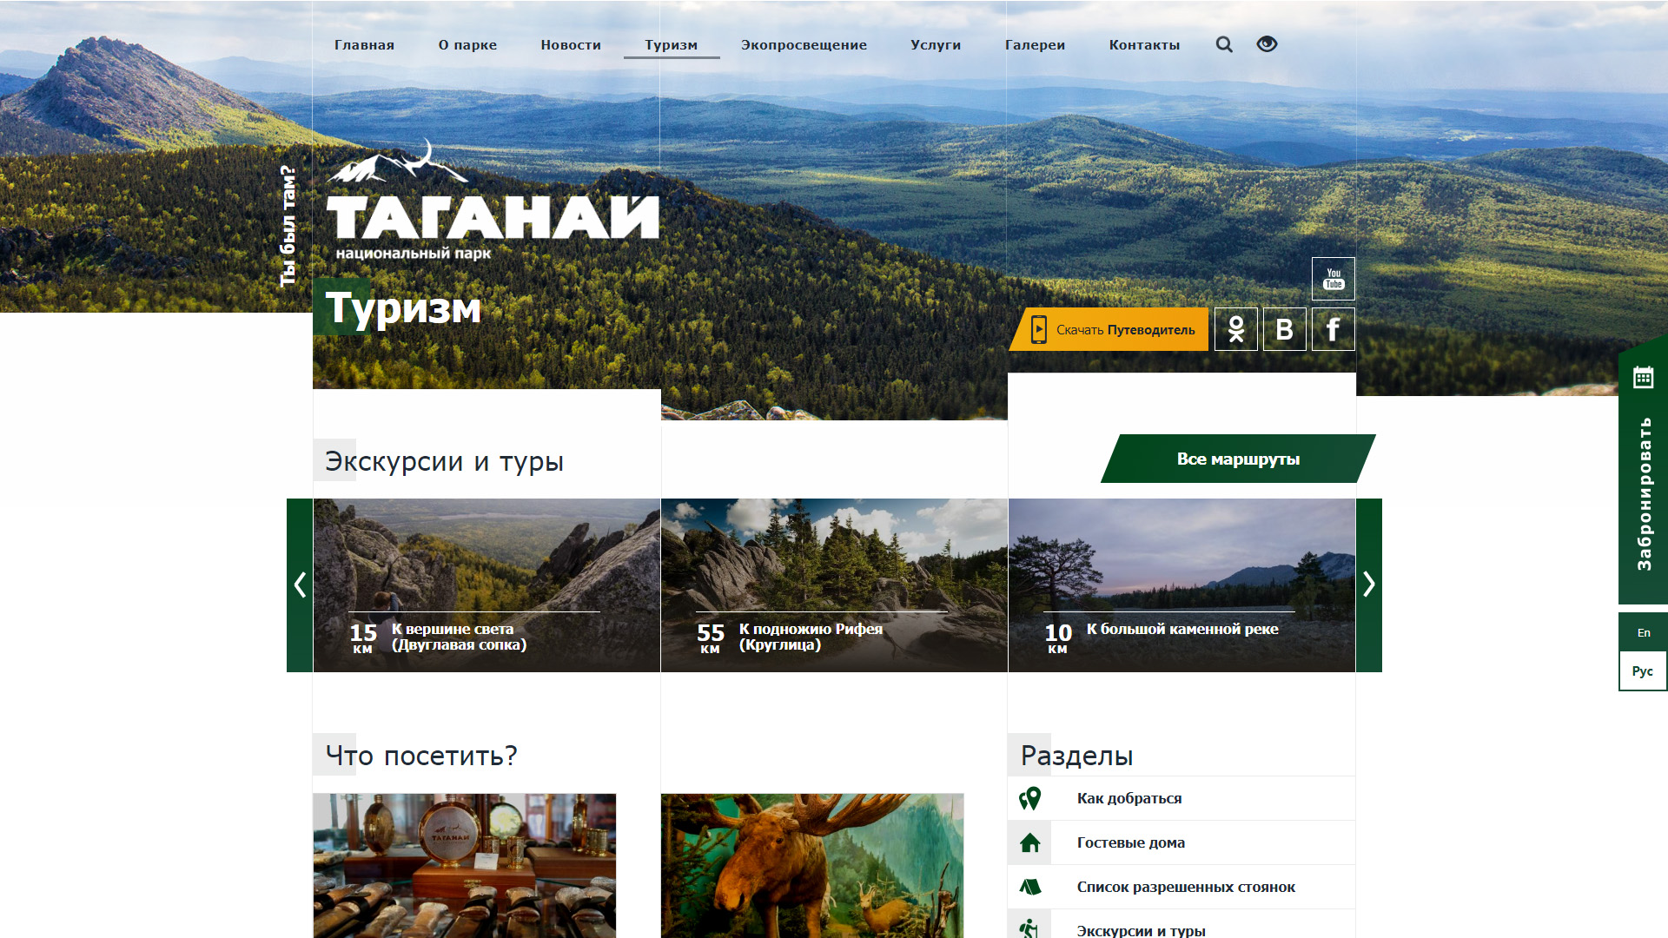Switch language to Рус
Screen dimensions: 1668x938
[x=1642, y=670]
